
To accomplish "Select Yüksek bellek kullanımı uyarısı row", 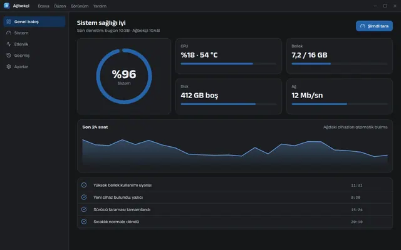I will coord(235,185).
